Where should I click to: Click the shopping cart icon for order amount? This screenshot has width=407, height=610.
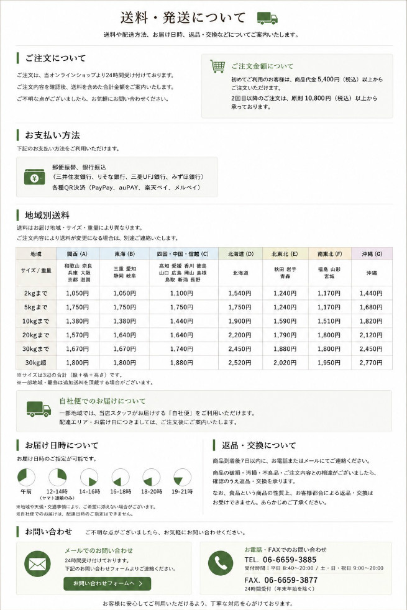tap(217, 66)
